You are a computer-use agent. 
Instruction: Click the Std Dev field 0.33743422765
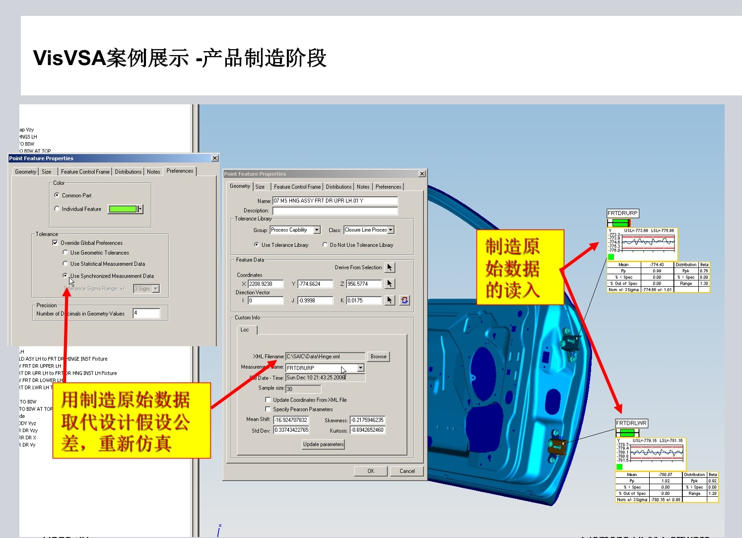(x=291, y=430)
